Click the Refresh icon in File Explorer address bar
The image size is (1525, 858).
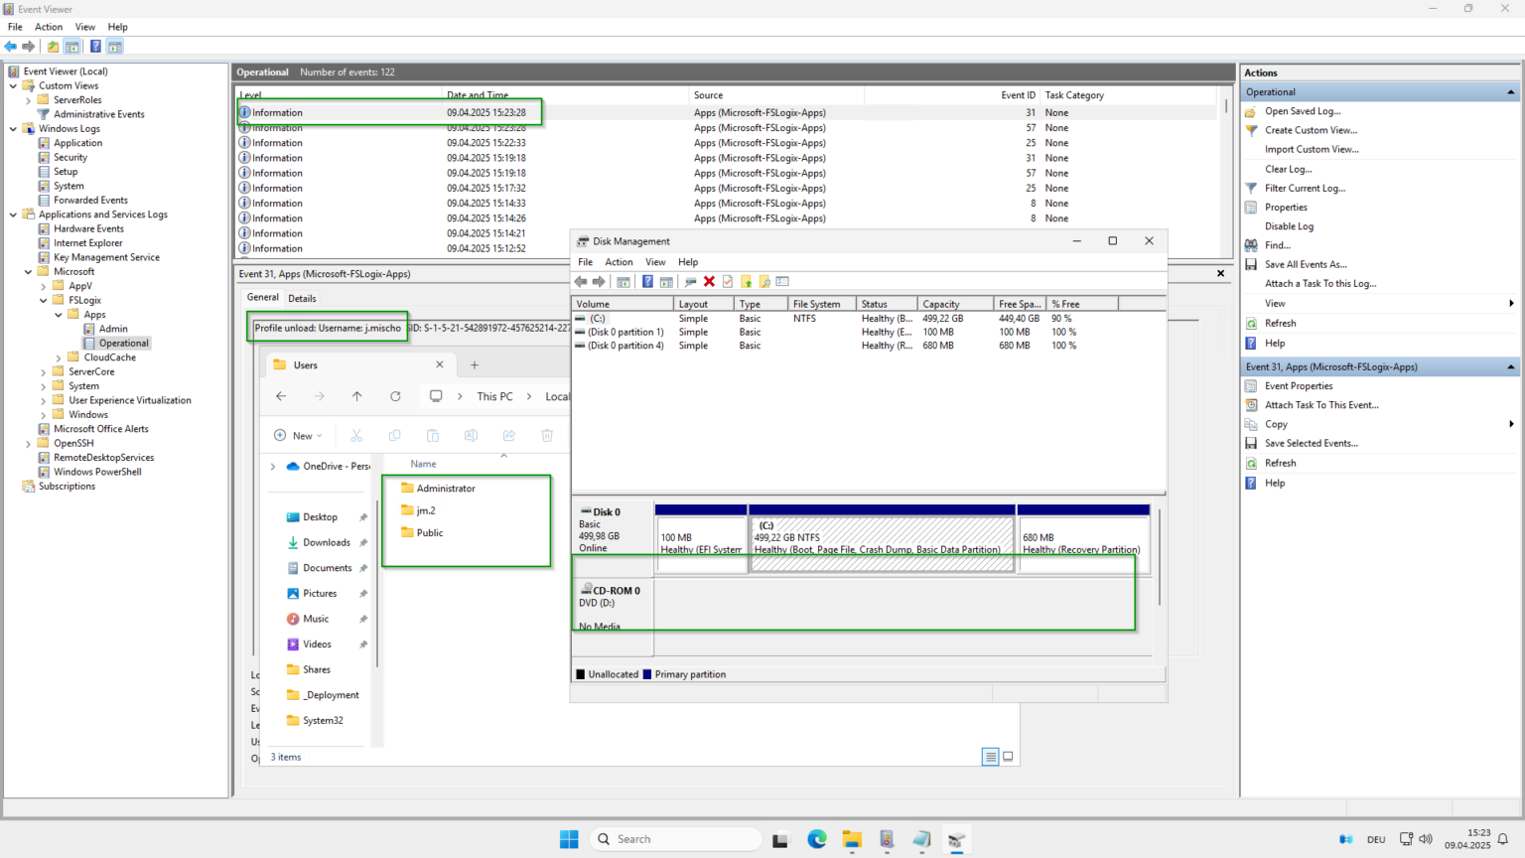click(x=395, y=395)
